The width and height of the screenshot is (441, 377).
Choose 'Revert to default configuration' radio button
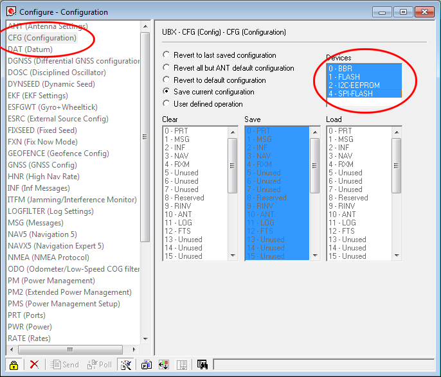167,80
